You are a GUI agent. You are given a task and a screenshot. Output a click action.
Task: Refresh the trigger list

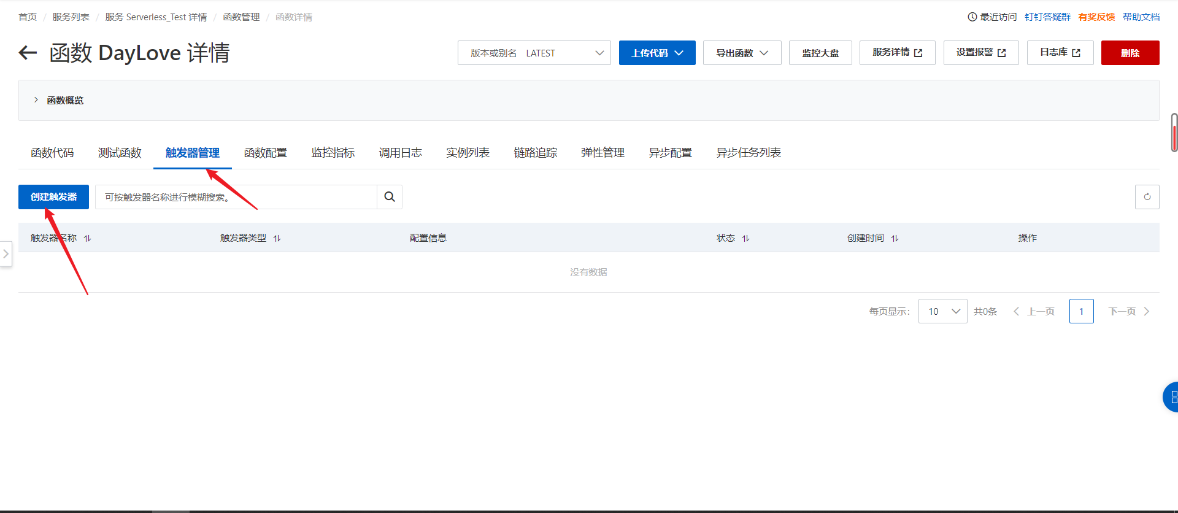[1147, 197]
